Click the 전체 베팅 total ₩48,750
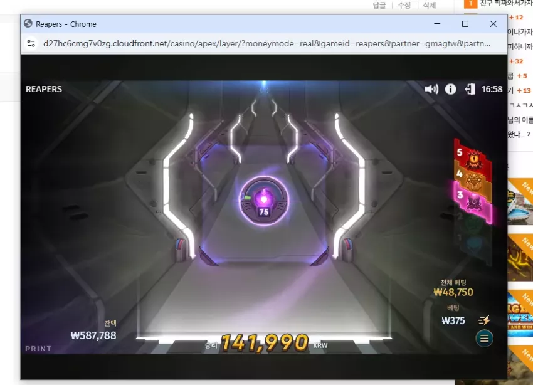This screenshot has height=385, width=533. (x=453, y=292)
